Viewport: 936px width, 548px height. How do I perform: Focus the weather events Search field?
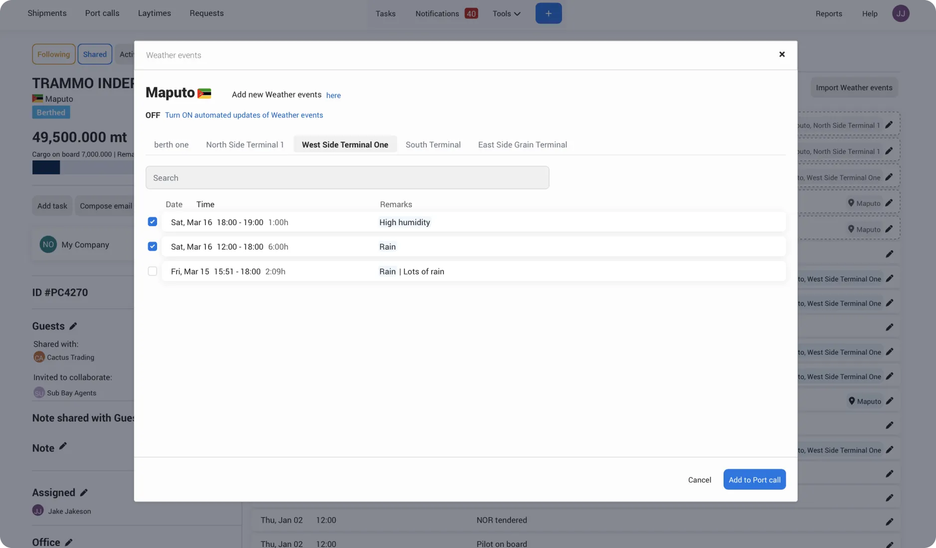click(x=347, y=177)
